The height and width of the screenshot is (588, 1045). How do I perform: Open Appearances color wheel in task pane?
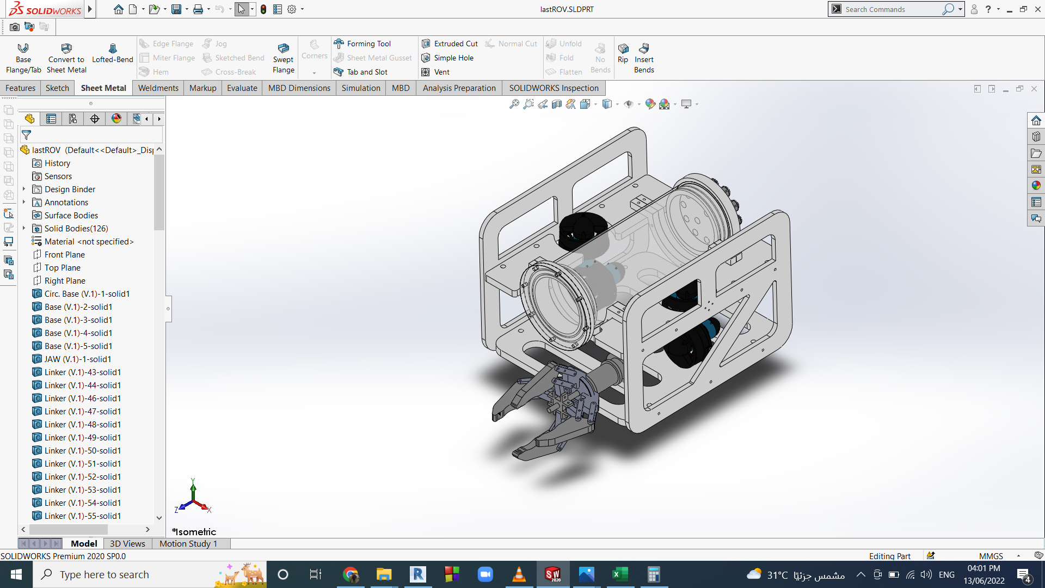pyautogui.click(x=1036, y=186)
